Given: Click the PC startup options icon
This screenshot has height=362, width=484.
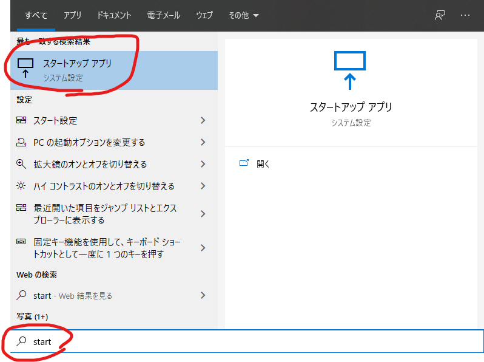Looking at the screenshot, I should click(x=21, y=142).
